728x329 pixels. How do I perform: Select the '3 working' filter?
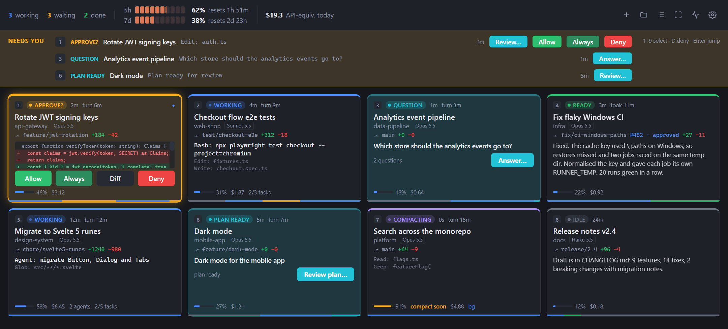(24, 15)
